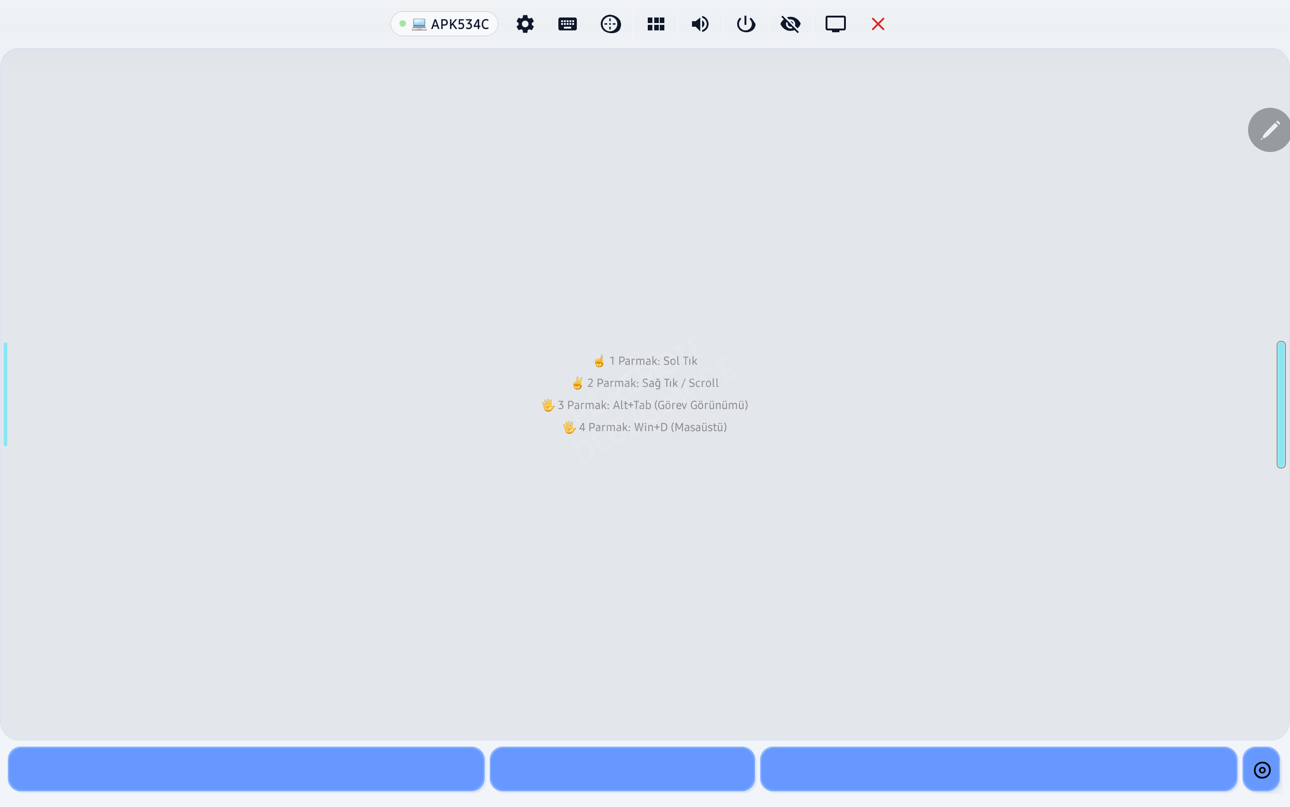This screenshot has width=1290, height=807.
Task: Click the right vertical scroll strip
Action: 1280,404
